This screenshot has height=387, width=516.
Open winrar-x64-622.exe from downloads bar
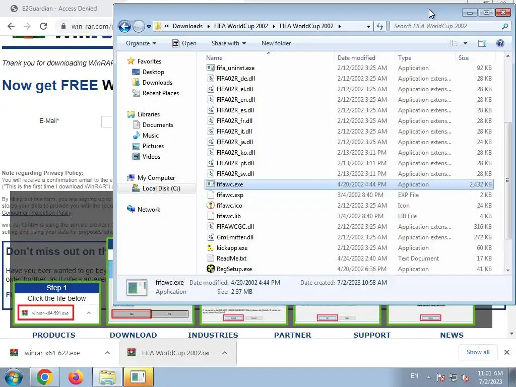click(x=52, y=353)
